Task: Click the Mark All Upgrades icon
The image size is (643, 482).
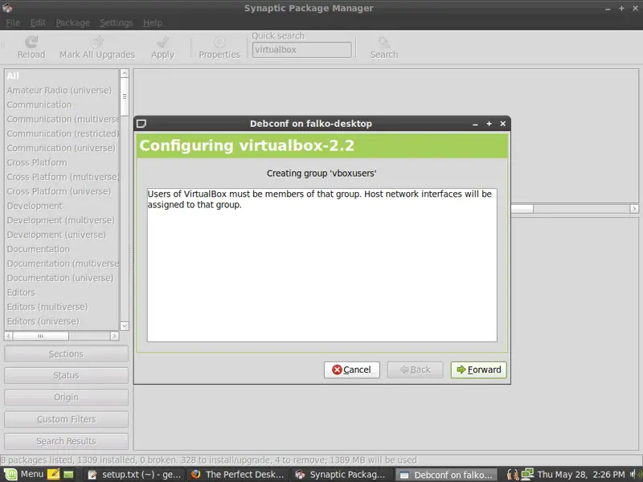Action: point(96,43)
